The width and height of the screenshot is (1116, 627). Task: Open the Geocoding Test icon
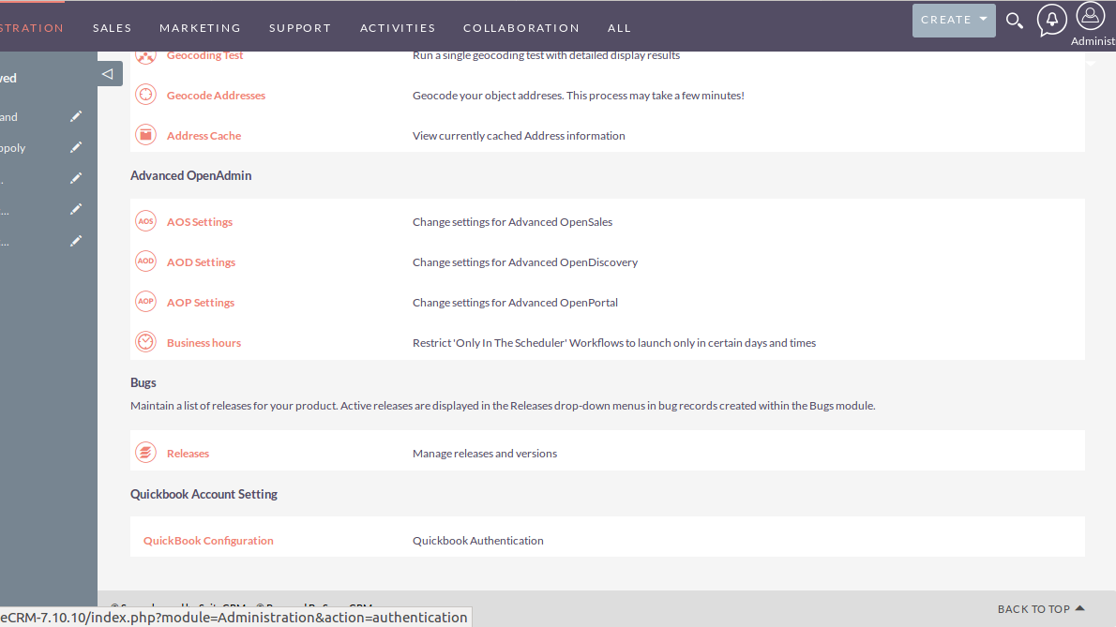point(145,57)
